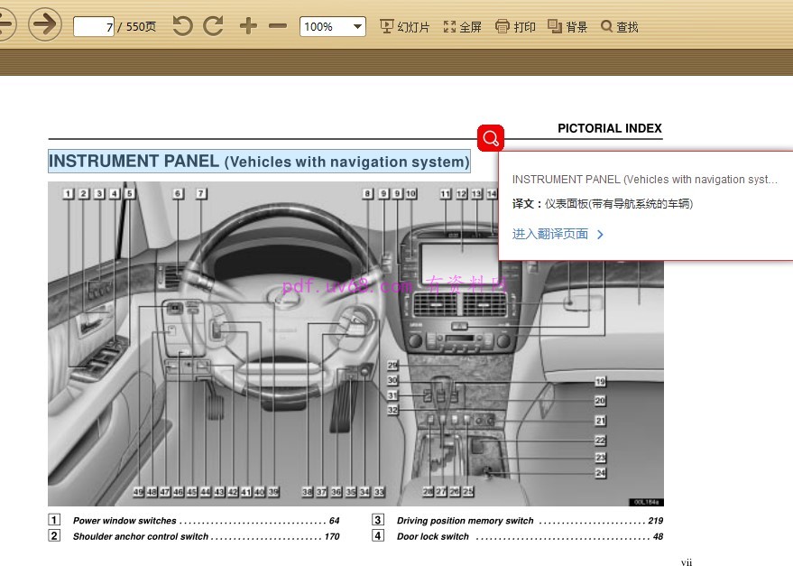Image resolution: width=793 pixels, height=566 pixels.
Task: Click the Driving position memory switch entry
Action: (x=466, y=520)
